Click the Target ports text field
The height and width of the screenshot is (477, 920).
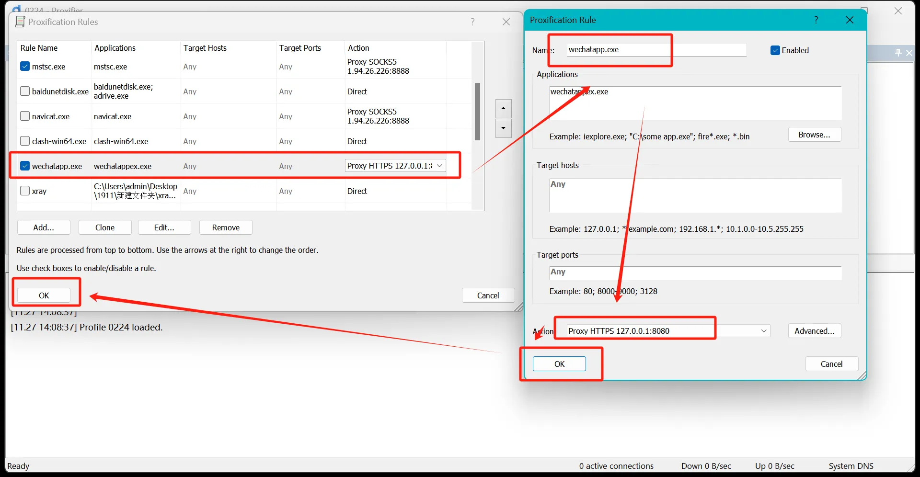pyautogui.click(x=695, y=273)
